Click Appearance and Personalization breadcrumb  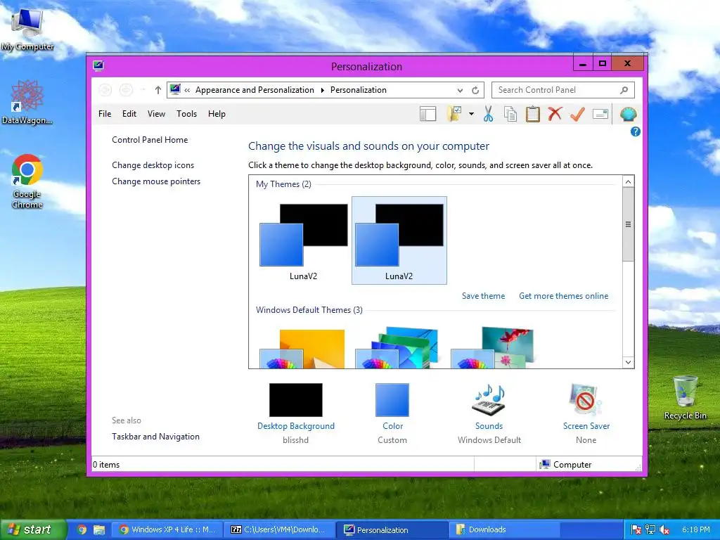255,90
